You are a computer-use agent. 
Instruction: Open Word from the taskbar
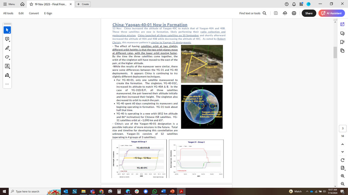(x=163, y=191)
